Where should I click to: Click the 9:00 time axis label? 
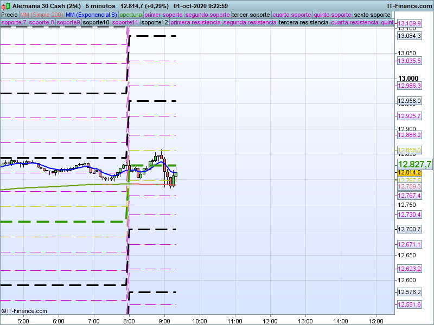[x=164, y=321]
